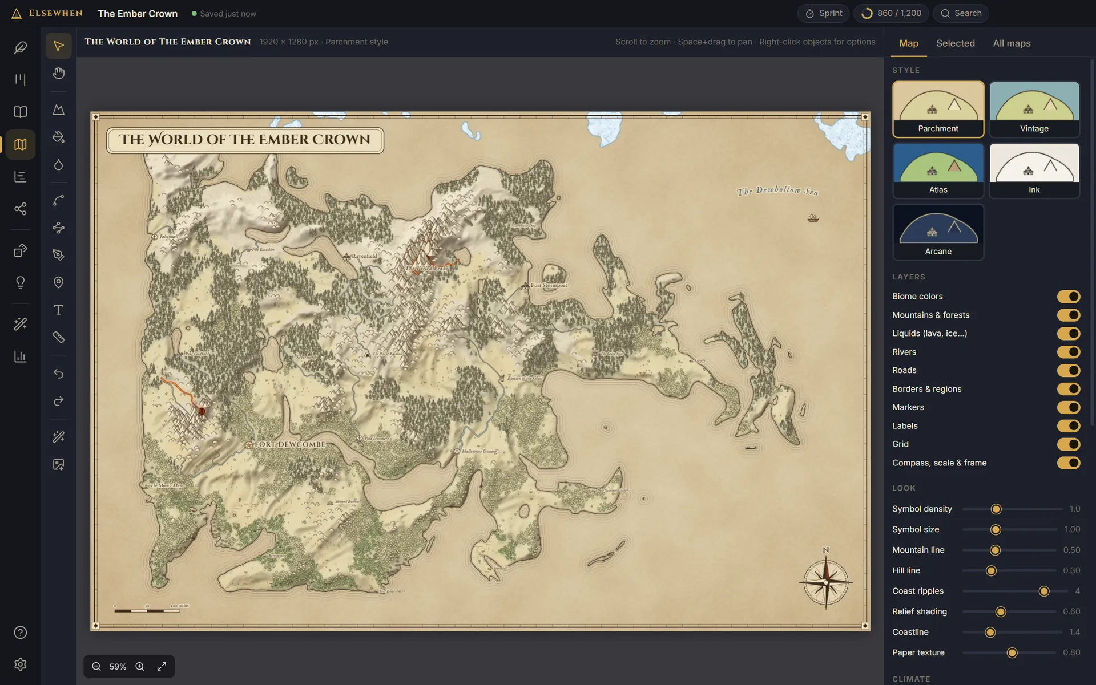Open the 860 / 1,200 word count
This screenshot has height=685, width=1096.
(891, 13)
